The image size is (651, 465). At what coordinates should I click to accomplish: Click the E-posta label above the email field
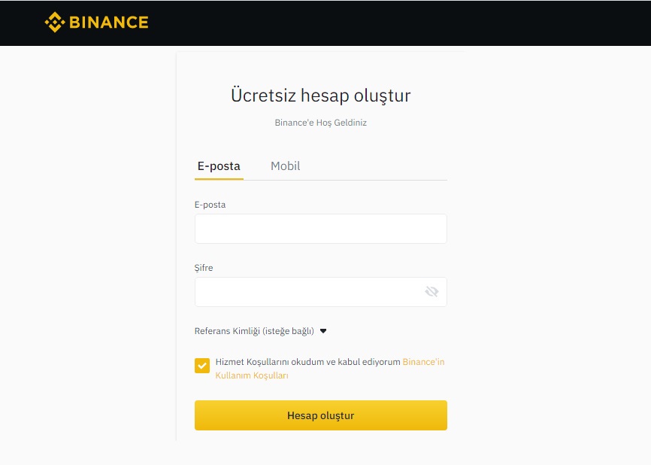pyautogui.click(x=210, y=205)
